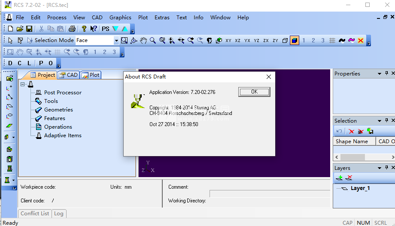Switch view to XZ plane
395x226 pixels.
237,40
